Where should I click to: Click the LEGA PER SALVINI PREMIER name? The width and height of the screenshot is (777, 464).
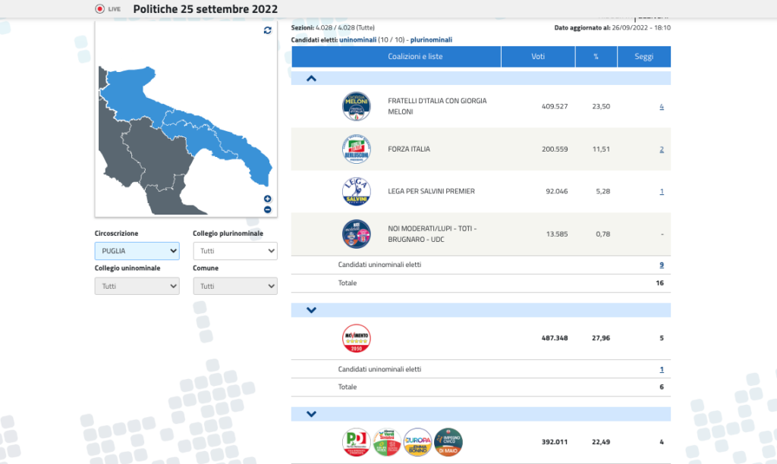click(x=431, y=191)
